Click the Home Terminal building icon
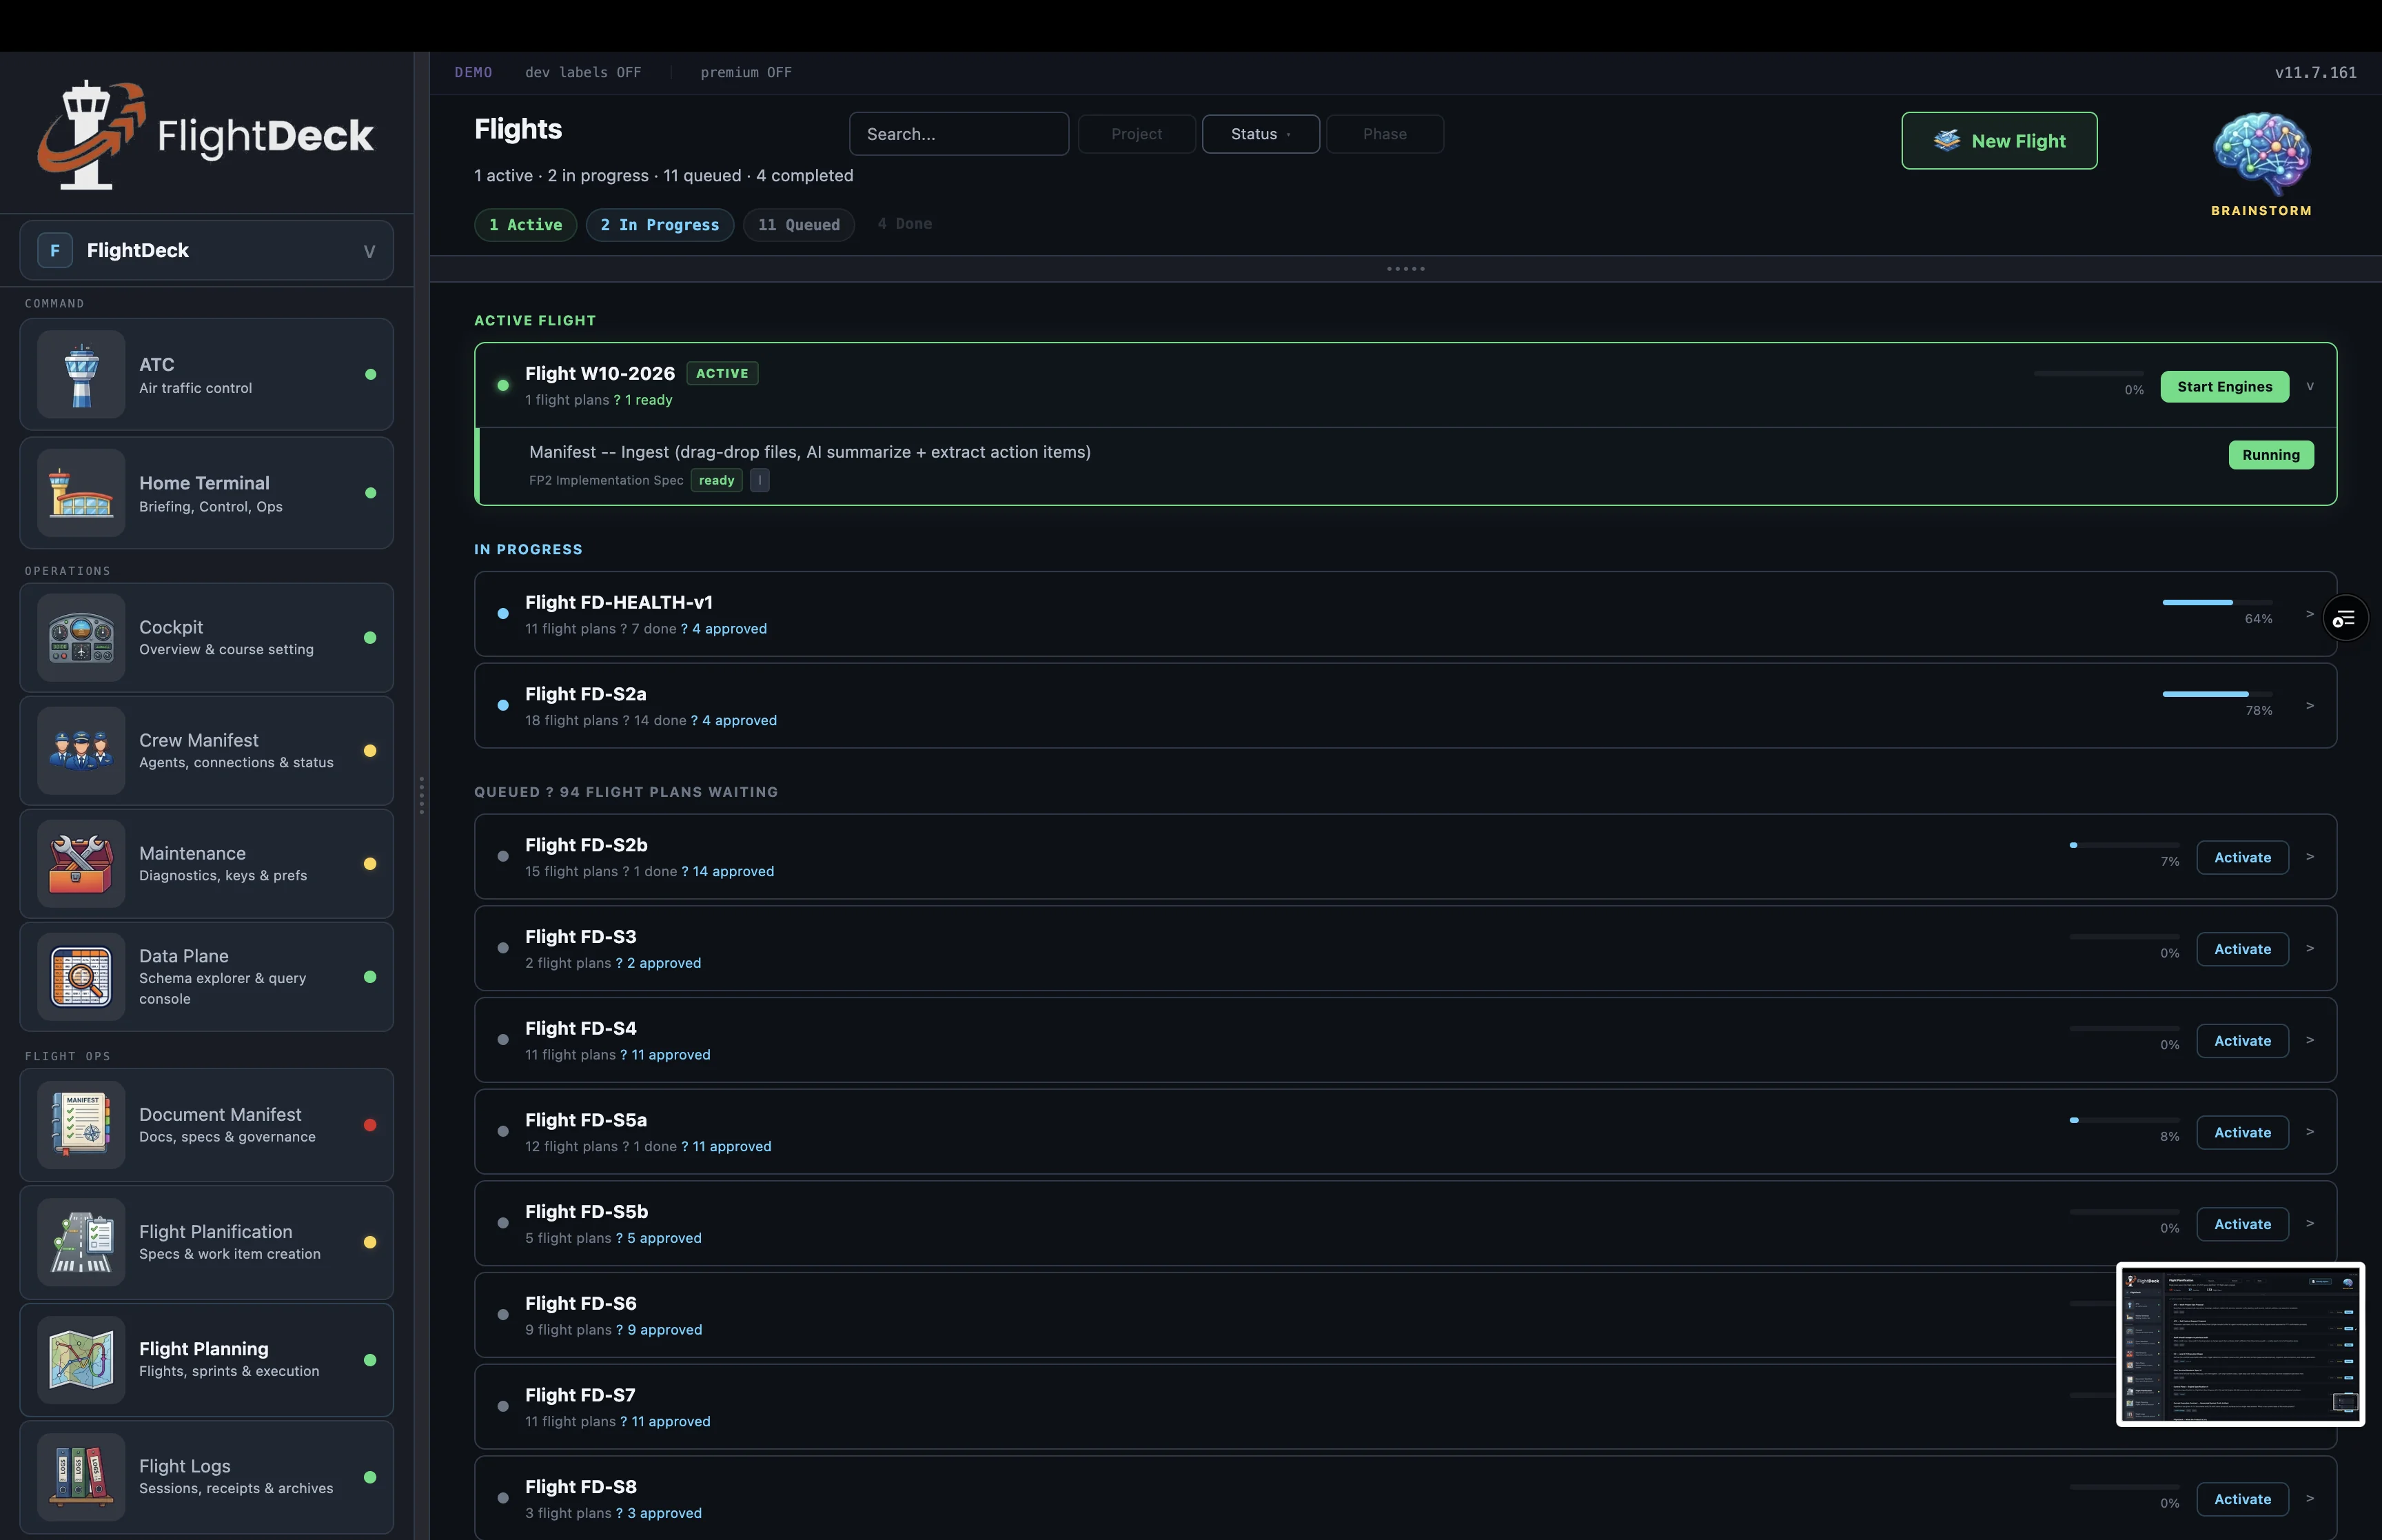 coord(81,493)
